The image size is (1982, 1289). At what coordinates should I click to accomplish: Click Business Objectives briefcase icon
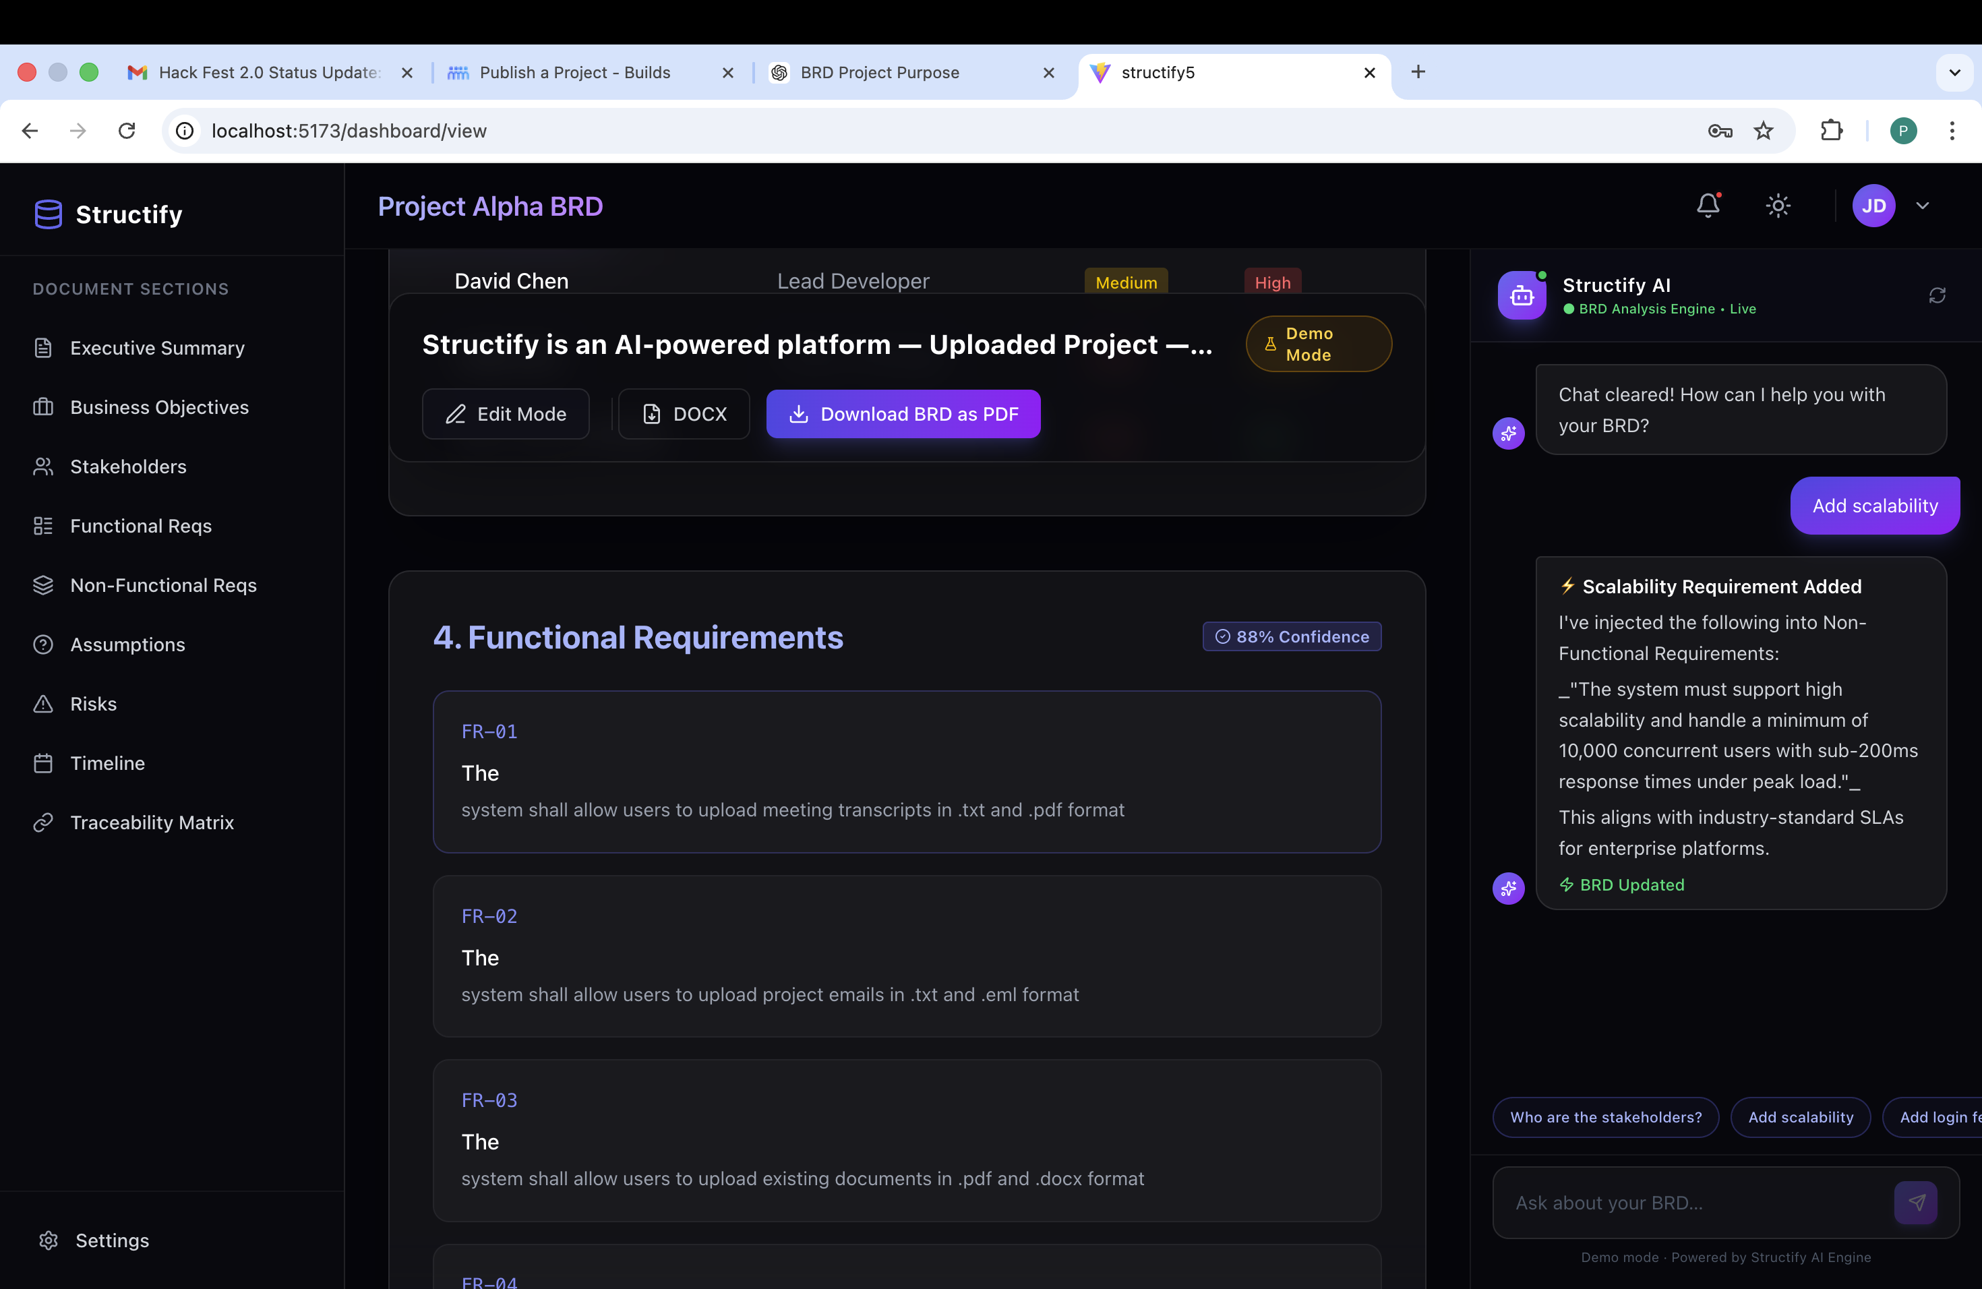43,407
